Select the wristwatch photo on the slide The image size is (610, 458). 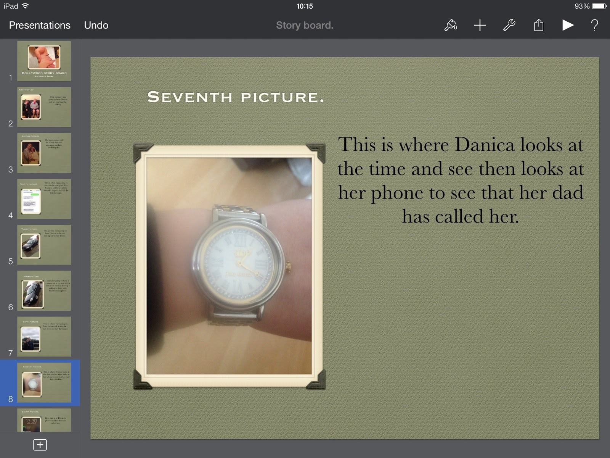coord(229,266)
